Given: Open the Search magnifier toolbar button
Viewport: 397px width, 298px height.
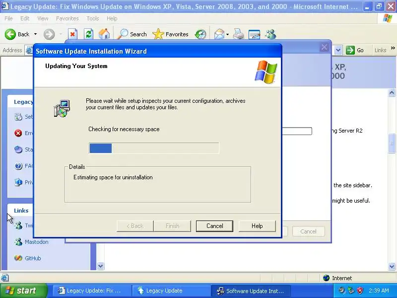Looking at the screenshot, I should [132, 34].
